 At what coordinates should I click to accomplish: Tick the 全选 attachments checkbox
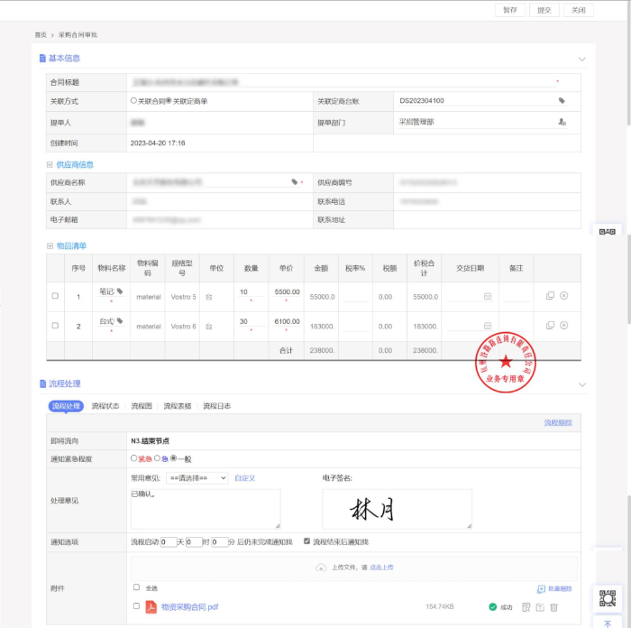[x=137, y=587]
